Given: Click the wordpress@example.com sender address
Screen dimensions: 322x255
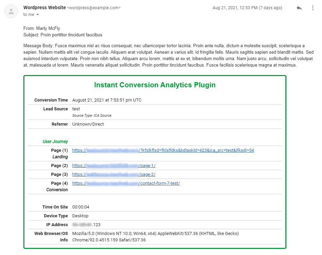Looking at the screenshot, I should (x=94, y=8).
